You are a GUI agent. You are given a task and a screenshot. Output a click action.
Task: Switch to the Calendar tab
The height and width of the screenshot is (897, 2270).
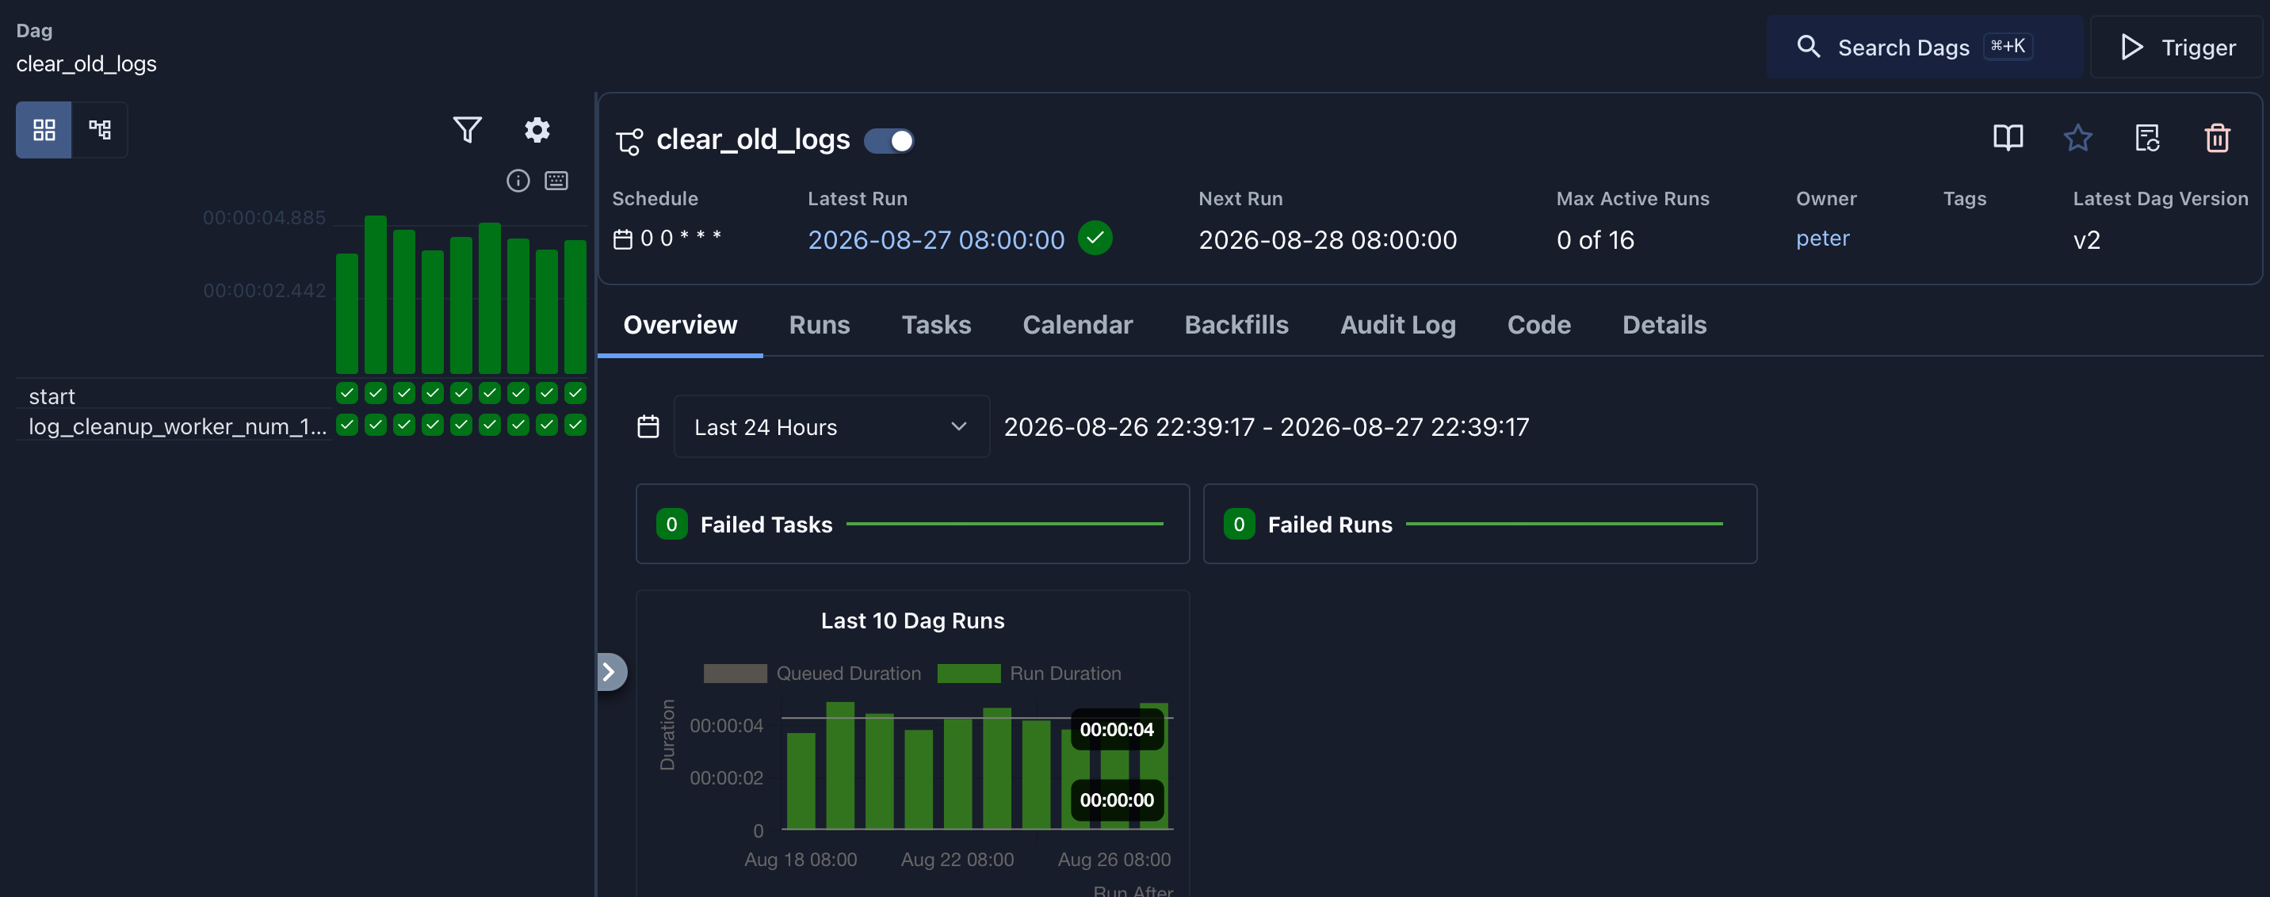[1077, 325]
